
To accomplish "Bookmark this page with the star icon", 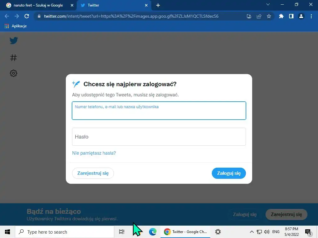I will [269, 16].
